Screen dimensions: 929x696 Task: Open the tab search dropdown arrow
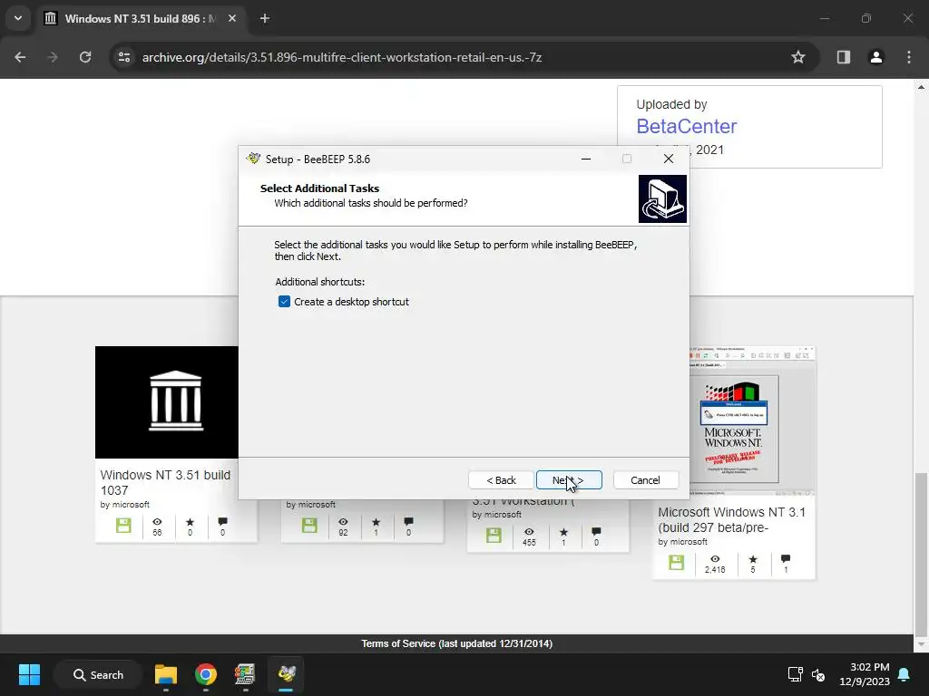[18, 18]
